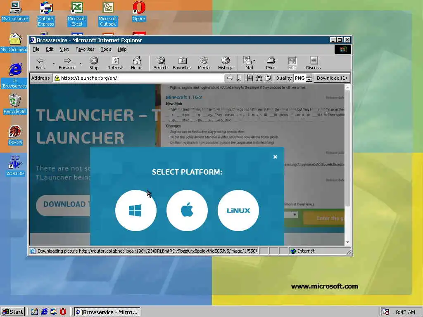Select the DOOM desktop icon
This screenshot has height=317, width=423.
coord(15,135)
